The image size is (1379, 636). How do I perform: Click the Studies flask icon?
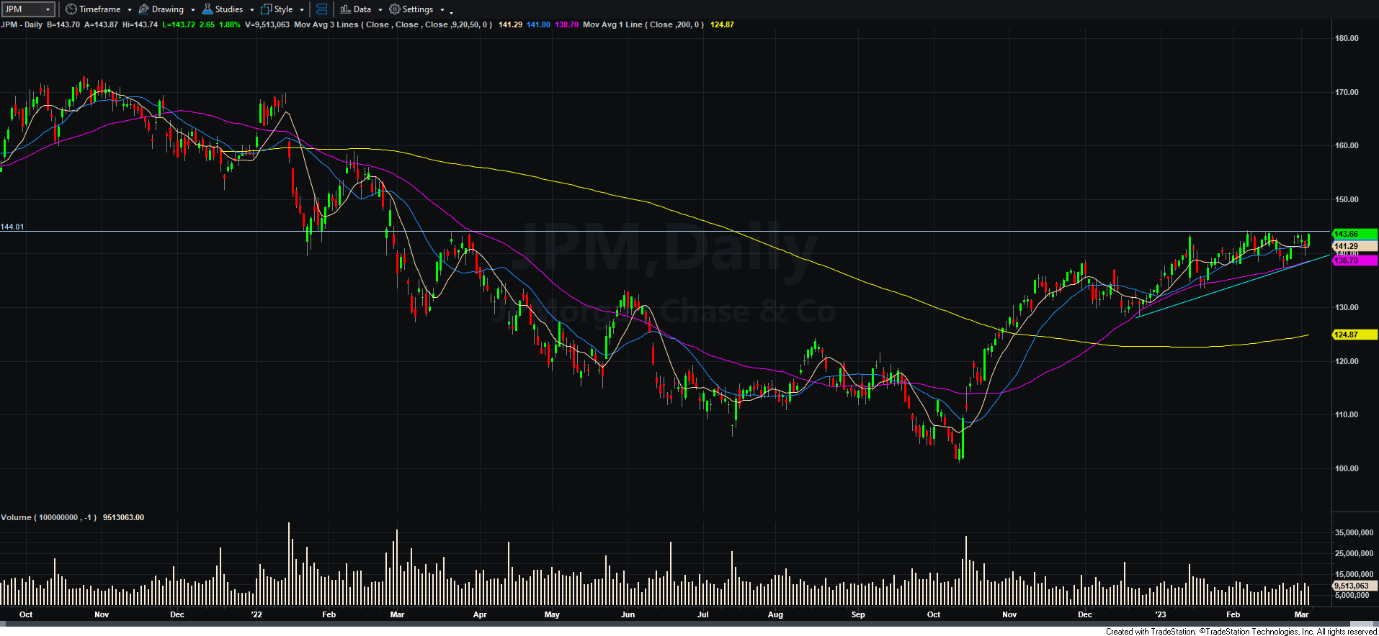207,9
